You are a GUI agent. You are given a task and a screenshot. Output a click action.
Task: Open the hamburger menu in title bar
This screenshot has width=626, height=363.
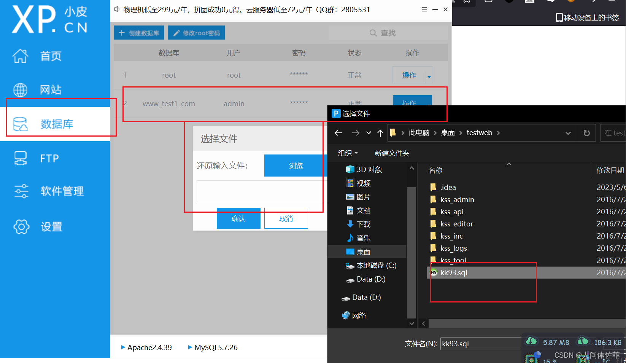tap(424, 10)
